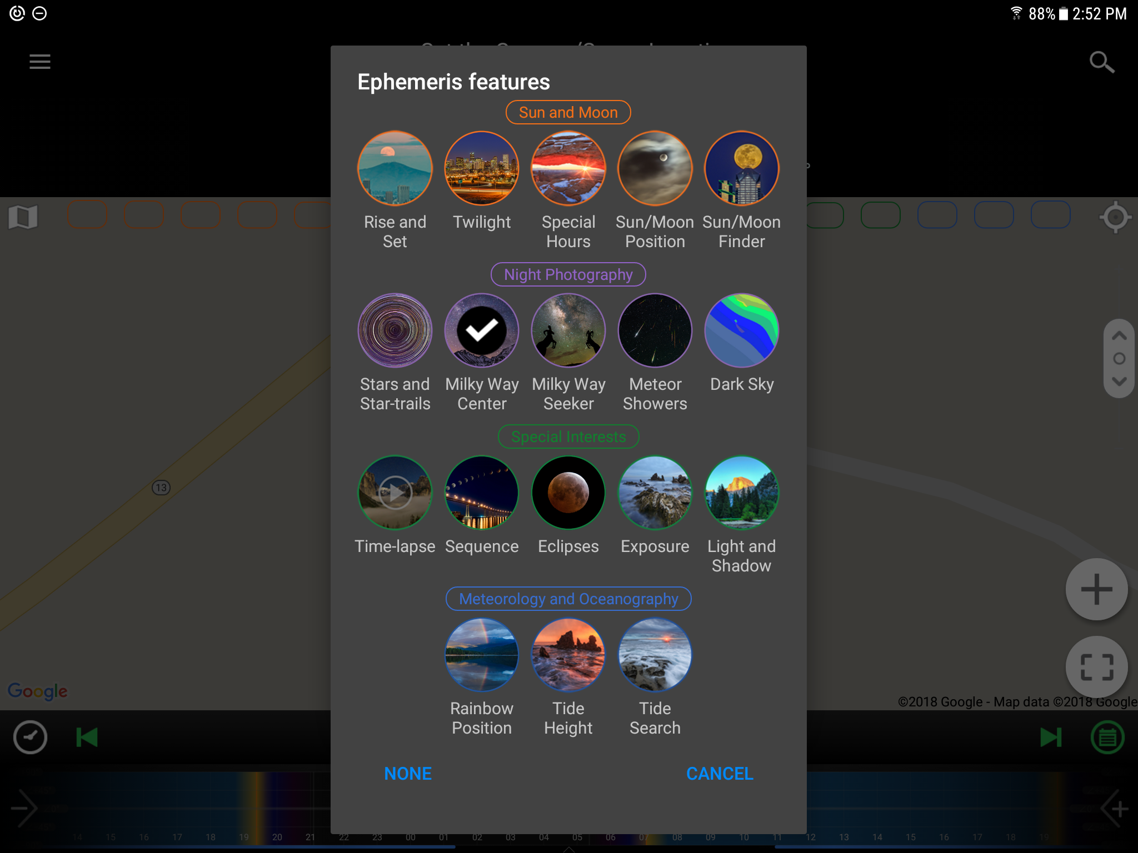Tap CANCEL to dismiss the dialog
The width and height of the screenshot is (1138, 853).
point(720,774)
